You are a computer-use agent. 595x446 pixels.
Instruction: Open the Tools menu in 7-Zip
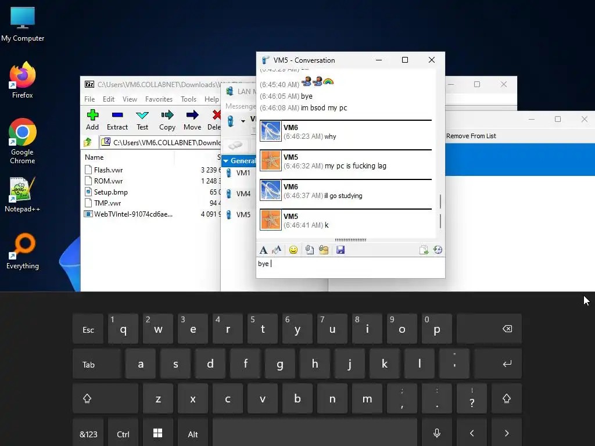pos(189,99)
